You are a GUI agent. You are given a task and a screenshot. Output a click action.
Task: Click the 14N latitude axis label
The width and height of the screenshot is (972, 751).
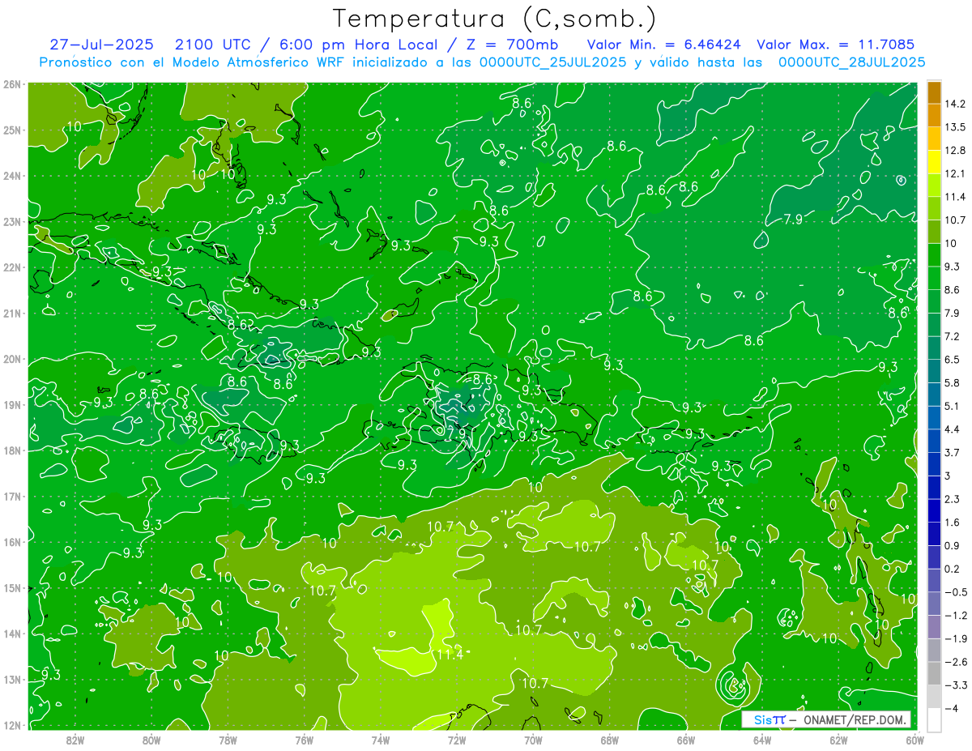[x=11, y=634]
